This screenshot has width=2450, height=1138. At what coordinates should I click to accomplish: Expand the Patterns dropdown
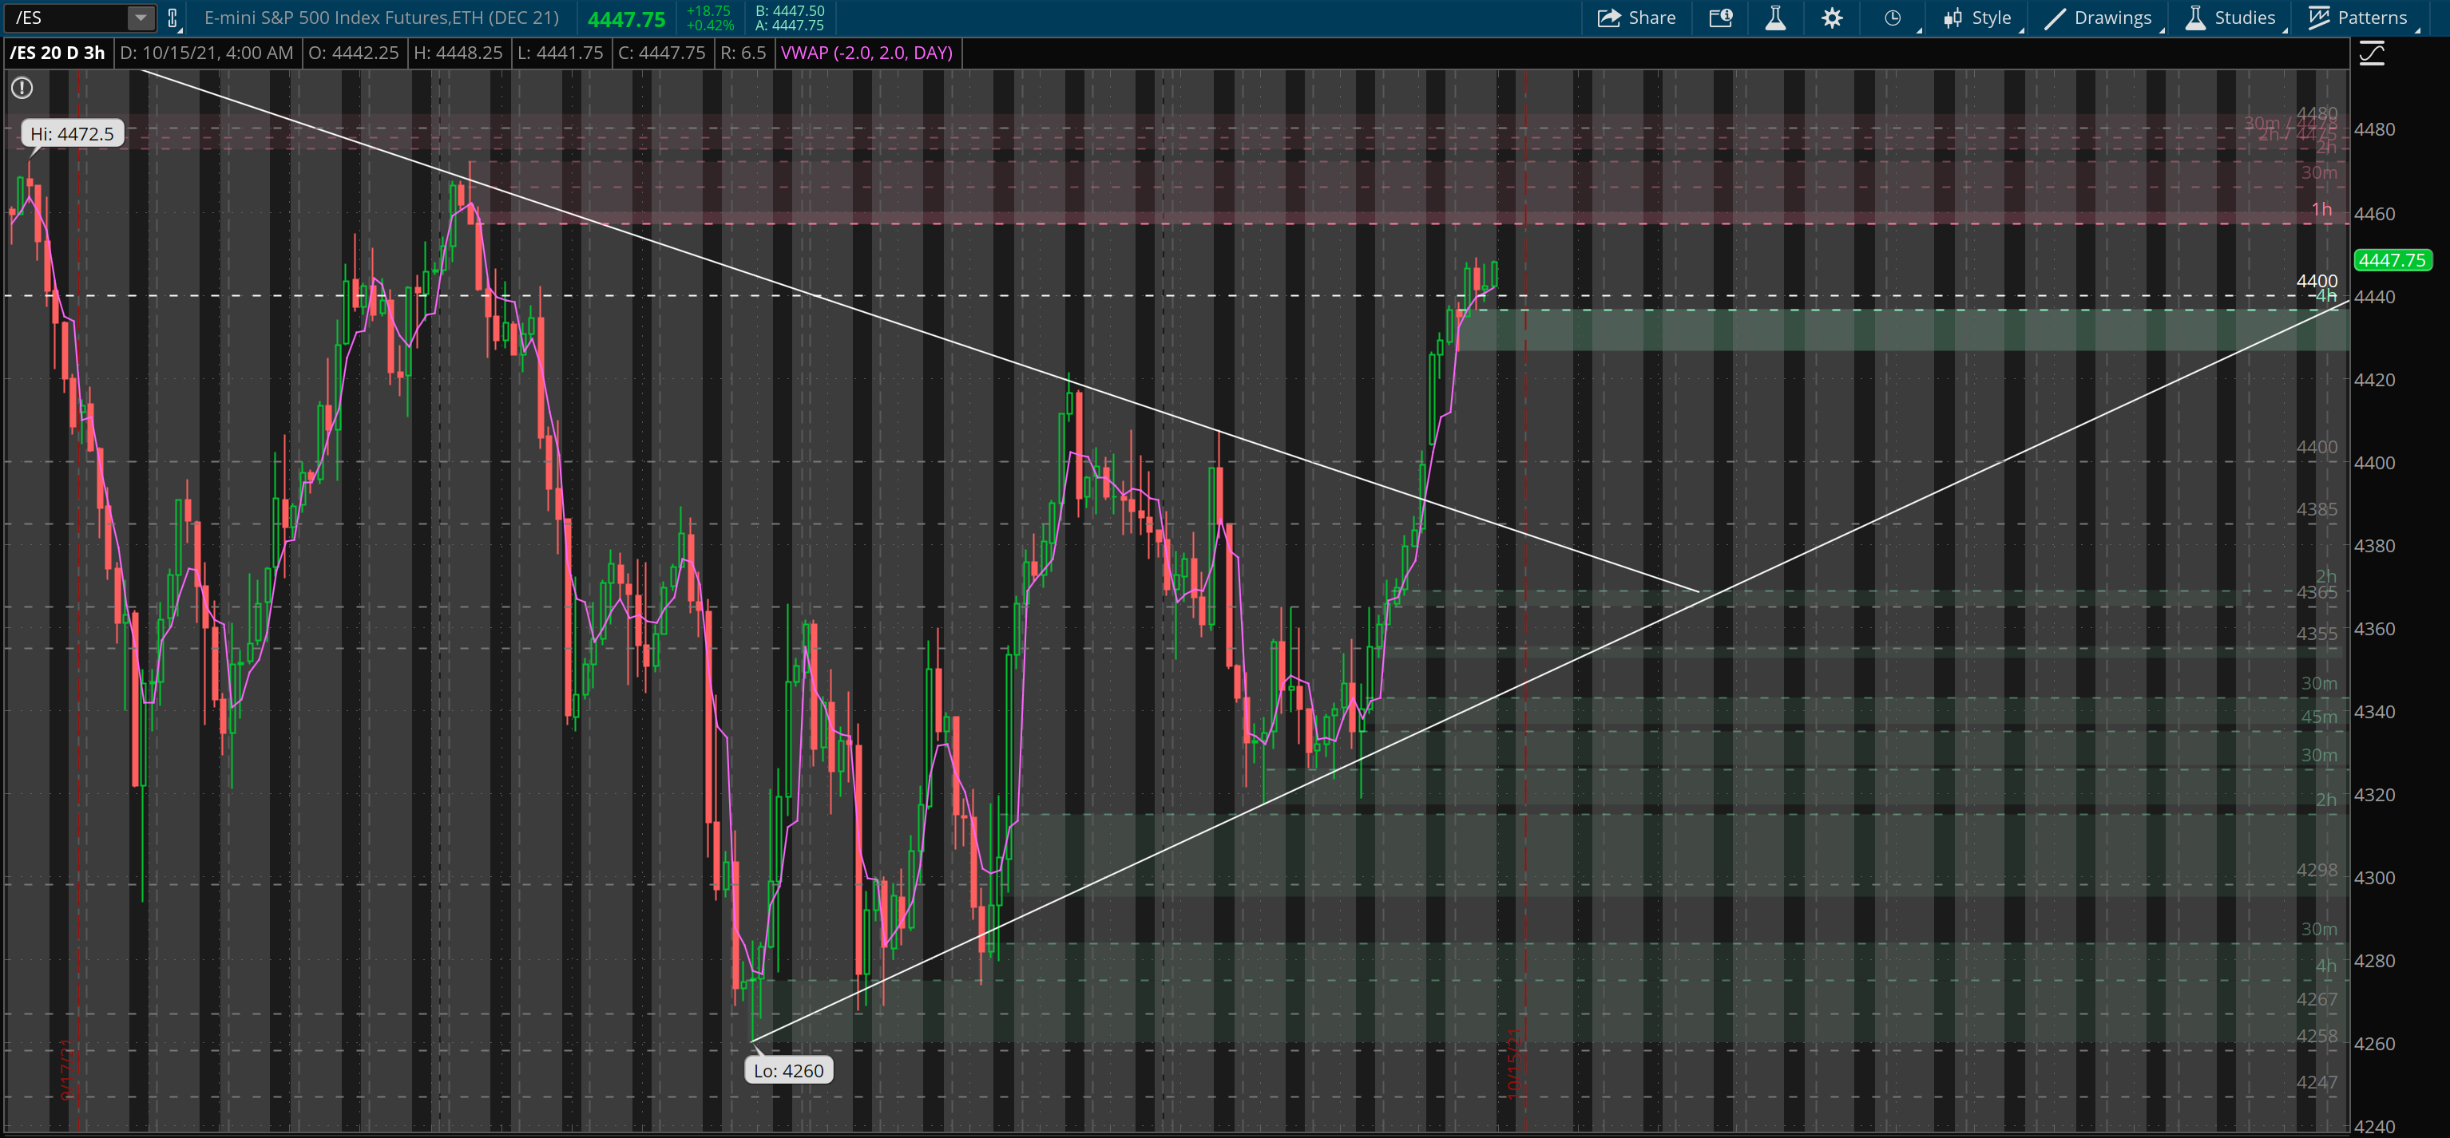point(2359,18)
